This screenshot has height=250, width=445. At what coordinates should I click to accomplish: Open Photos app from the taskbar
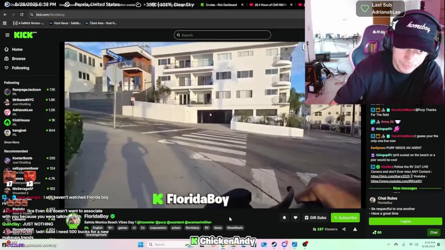[x=294, y=244]
